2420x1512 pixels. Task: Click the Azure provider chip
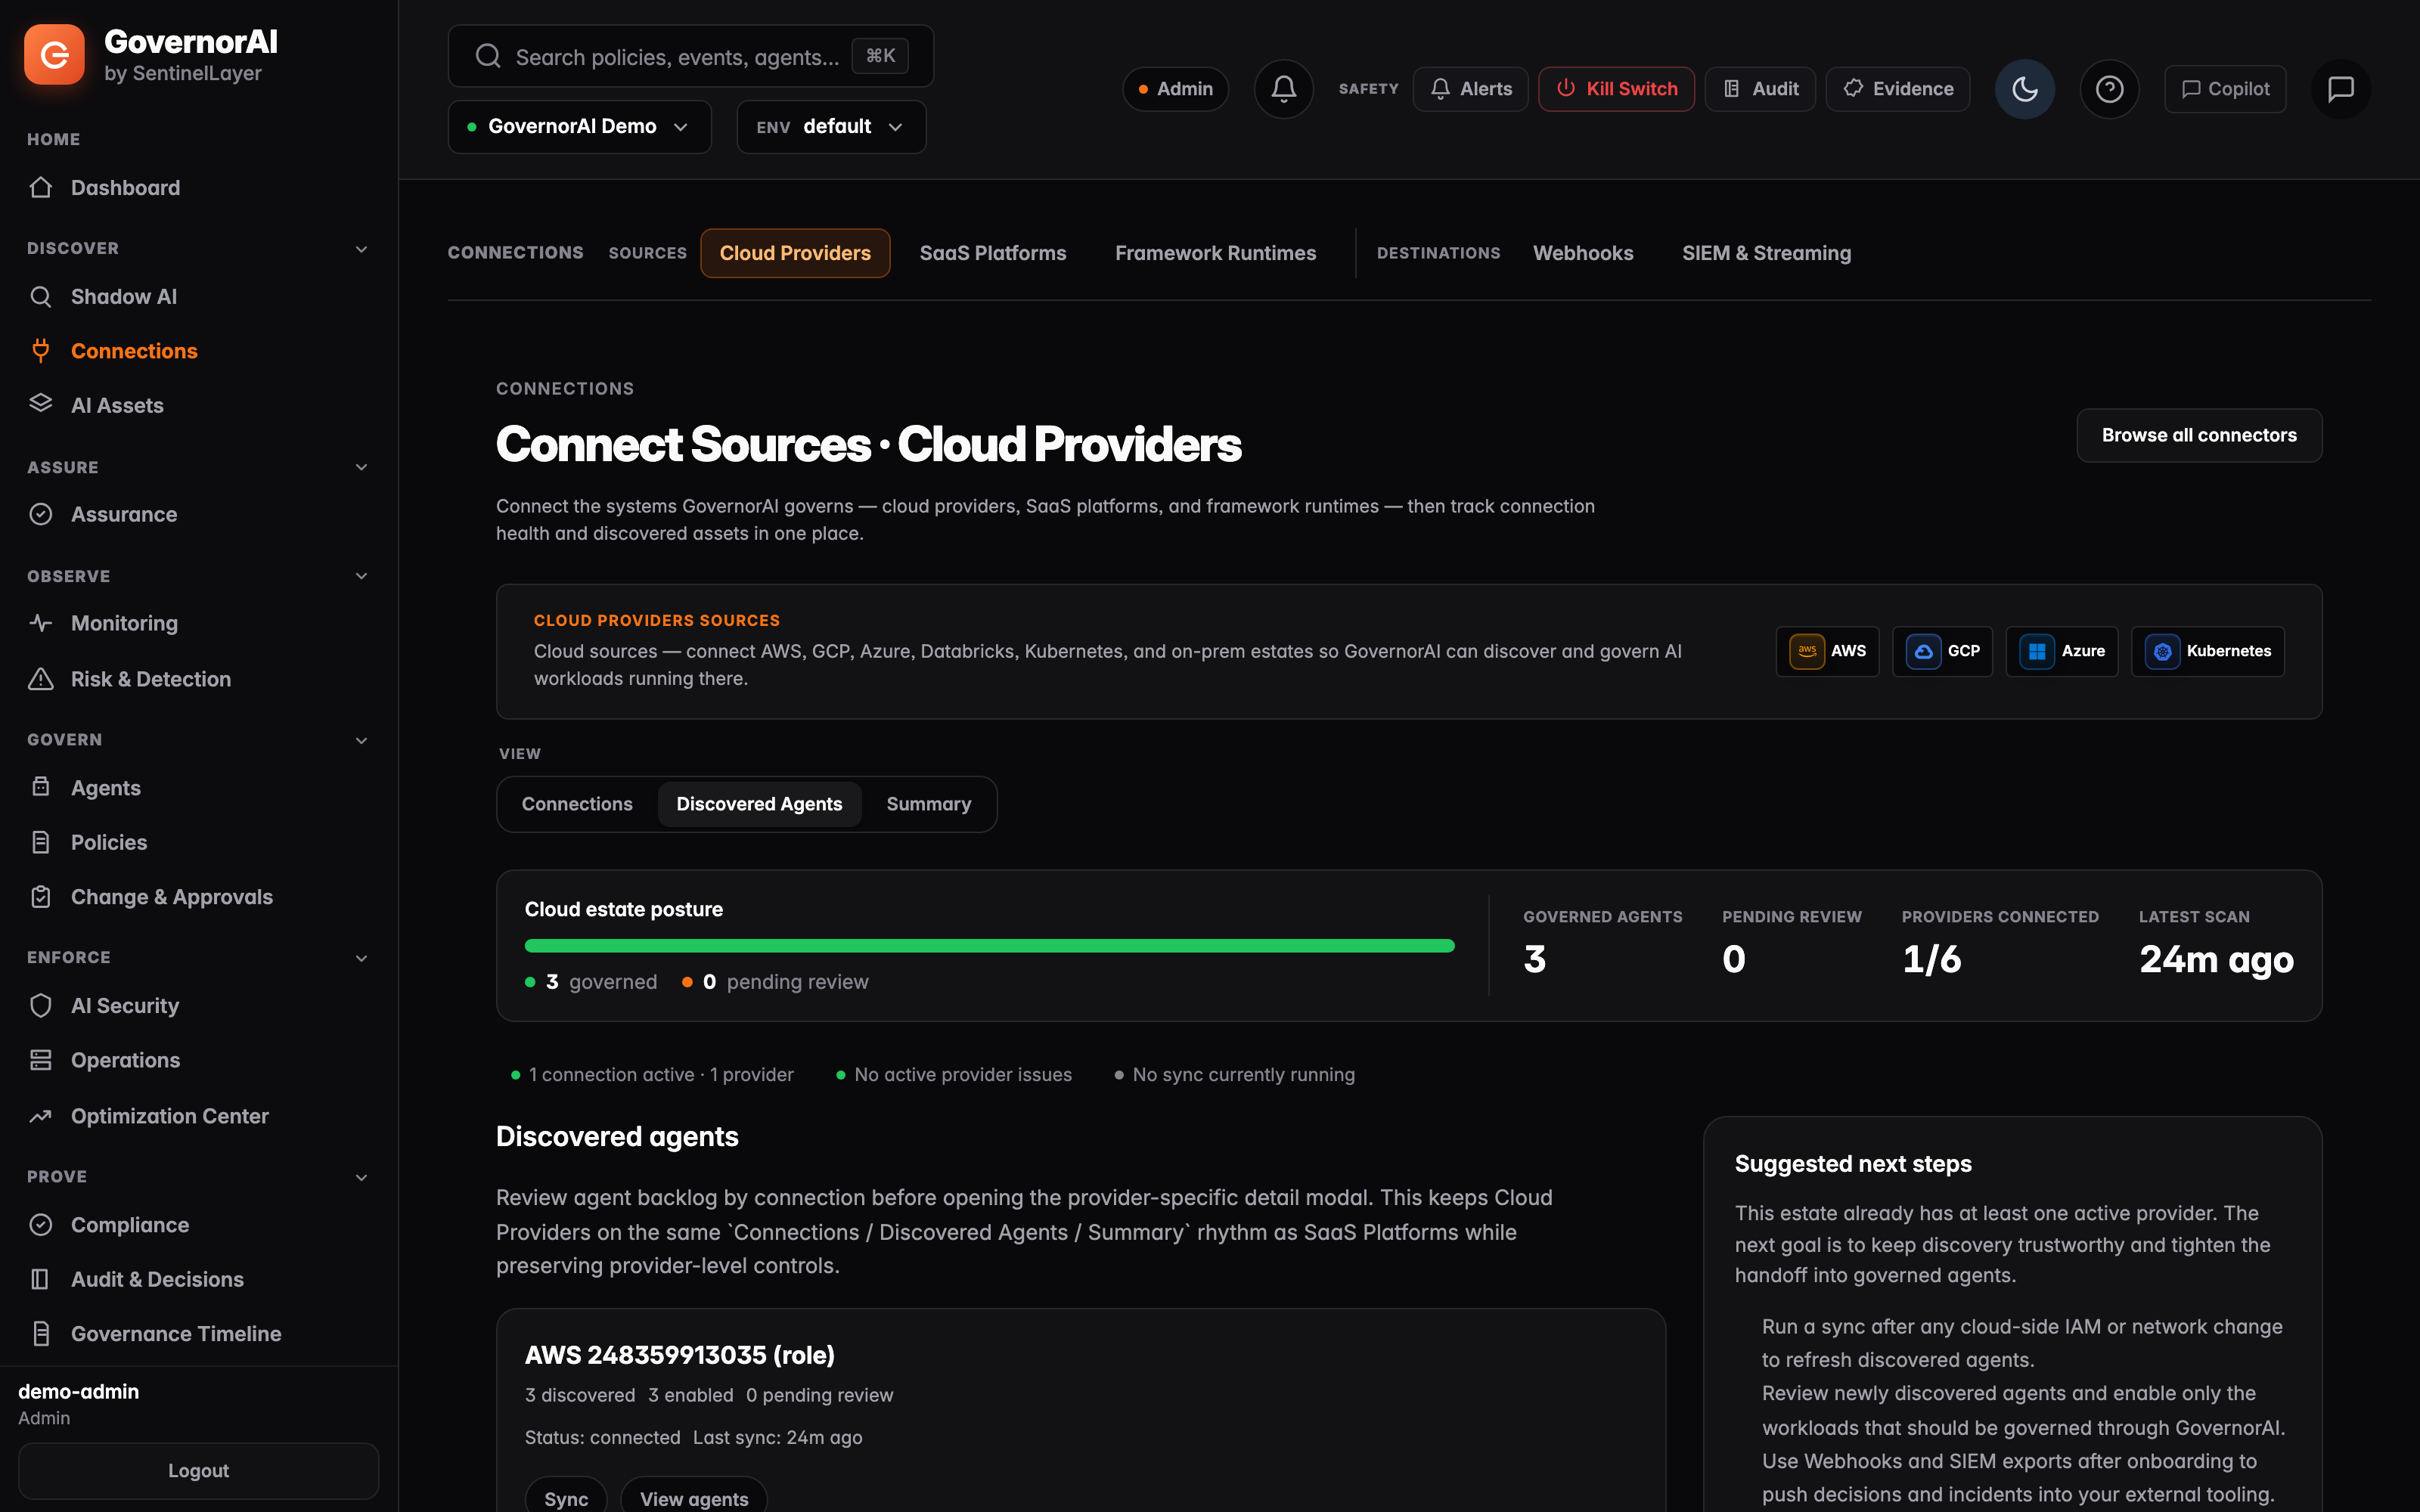pos(2062,651)
